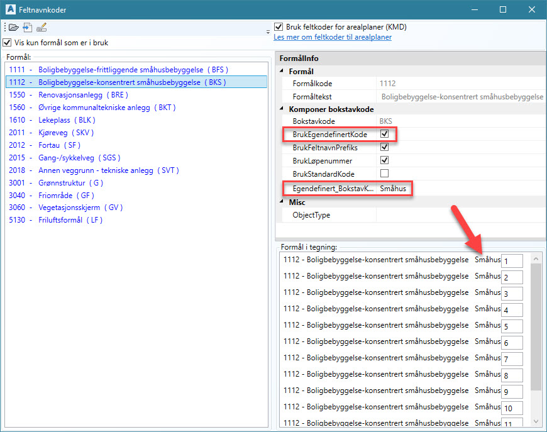Click the scroll-up arrow in Formål i tegning list
The image size is (547, 432).
pyautogui.click(x=536, y=258)
